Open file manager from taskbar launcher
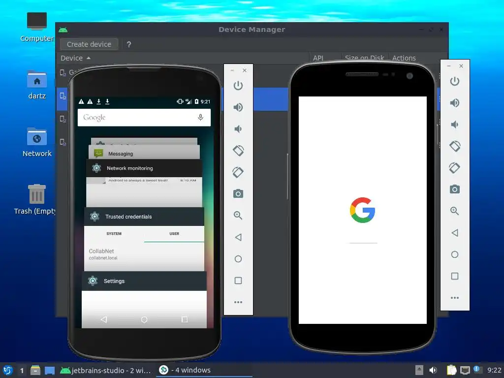The height and width of the screenshot is (378, 504). point(35,370)
